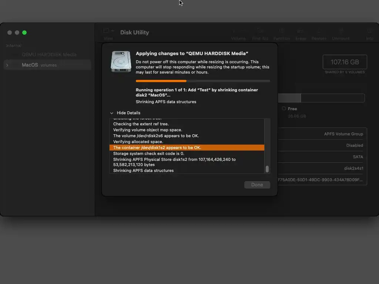The width and height of the screenshot is (379, 284).
Task: Open the Partition toolbar tool
Action: pyautogui.click(x=281, y=31)
